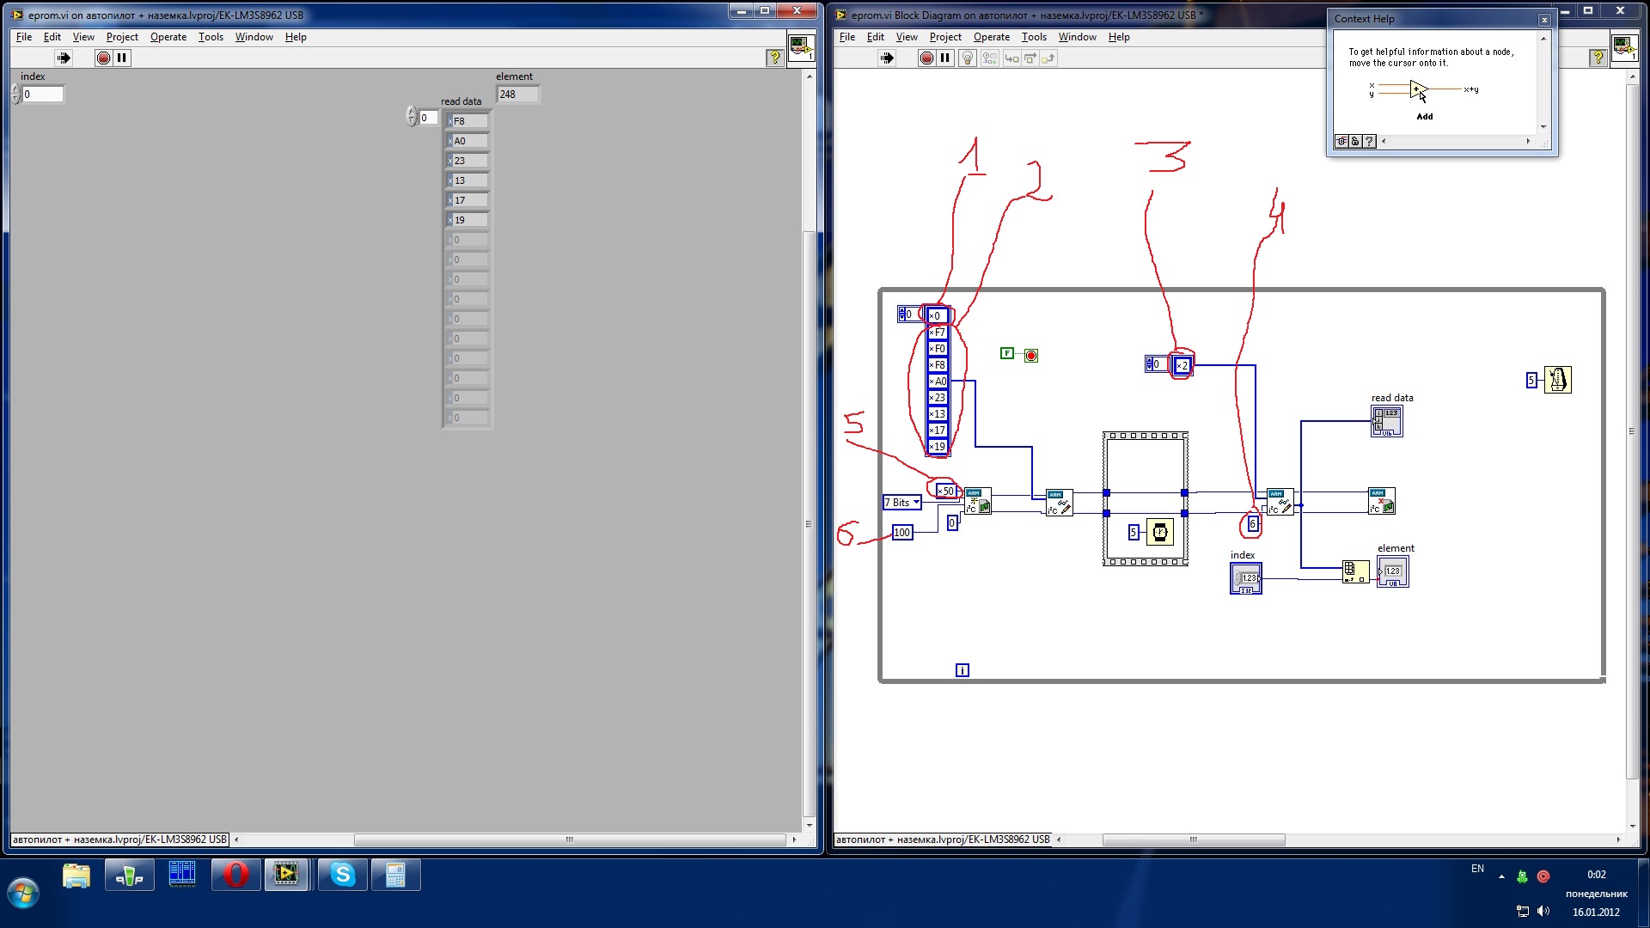This screenshot has width=1650, height=928.
Task: Open Skype from the Windows taskbar
Action: click(x=343, y=875)
